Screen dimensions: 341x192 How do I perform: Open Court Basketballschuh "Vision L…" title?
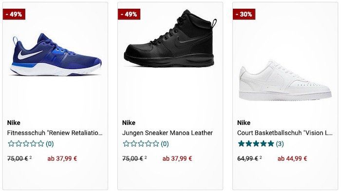coord(285,133)
